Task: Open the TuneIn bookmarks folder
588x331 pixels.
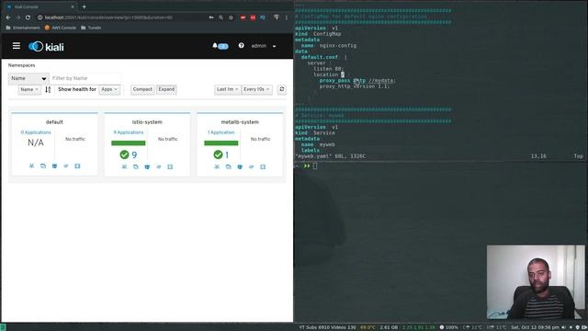Action: pos(91,28)
